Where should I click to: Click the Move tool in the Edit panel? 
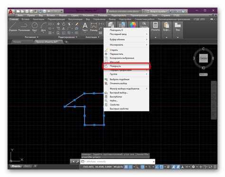[58, 24]
